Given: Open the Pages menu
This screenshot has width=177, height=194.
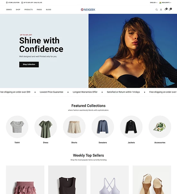Looking at the screenshot, I should [x=39, y=10].
